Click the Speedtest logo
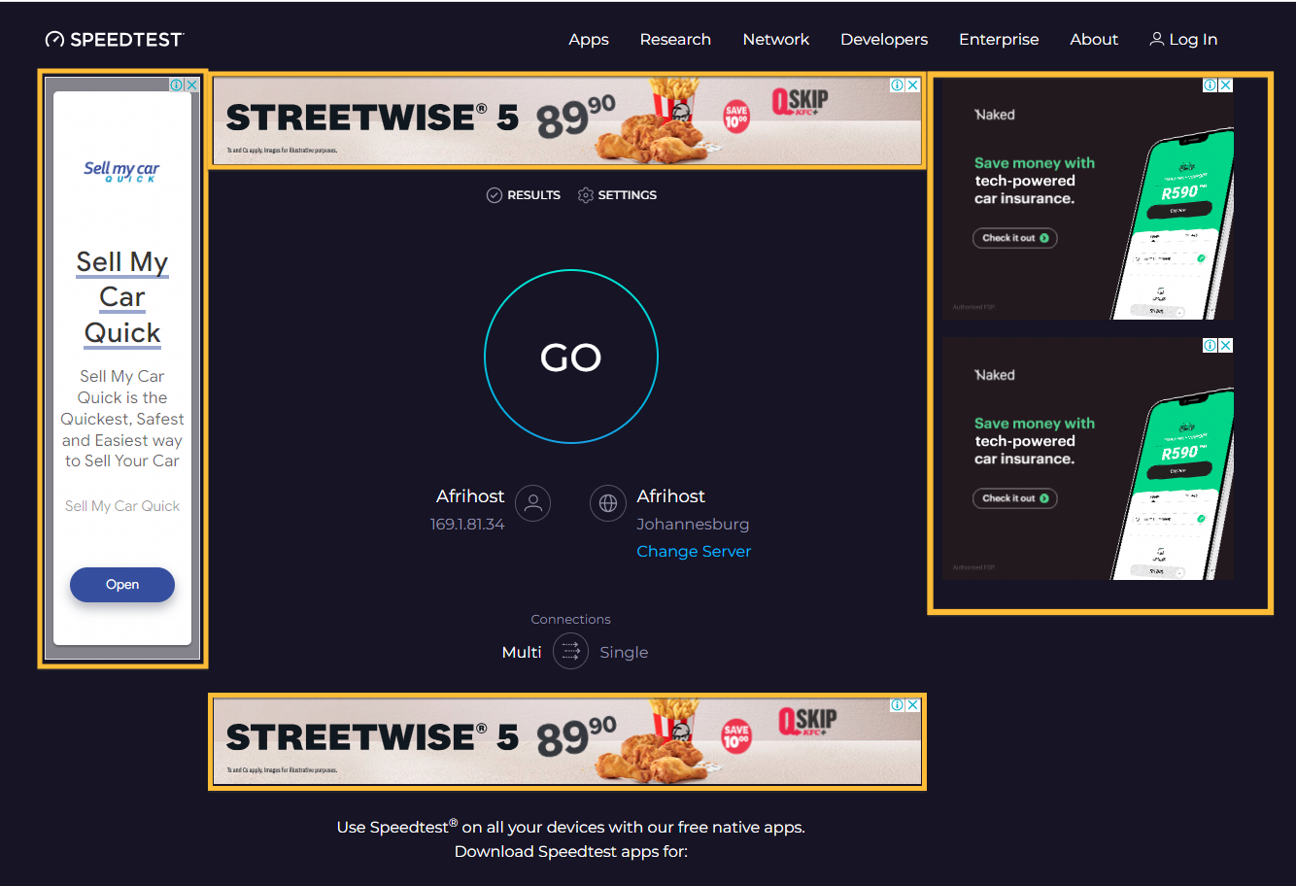The image size is (1296, 886). (115, 39)
